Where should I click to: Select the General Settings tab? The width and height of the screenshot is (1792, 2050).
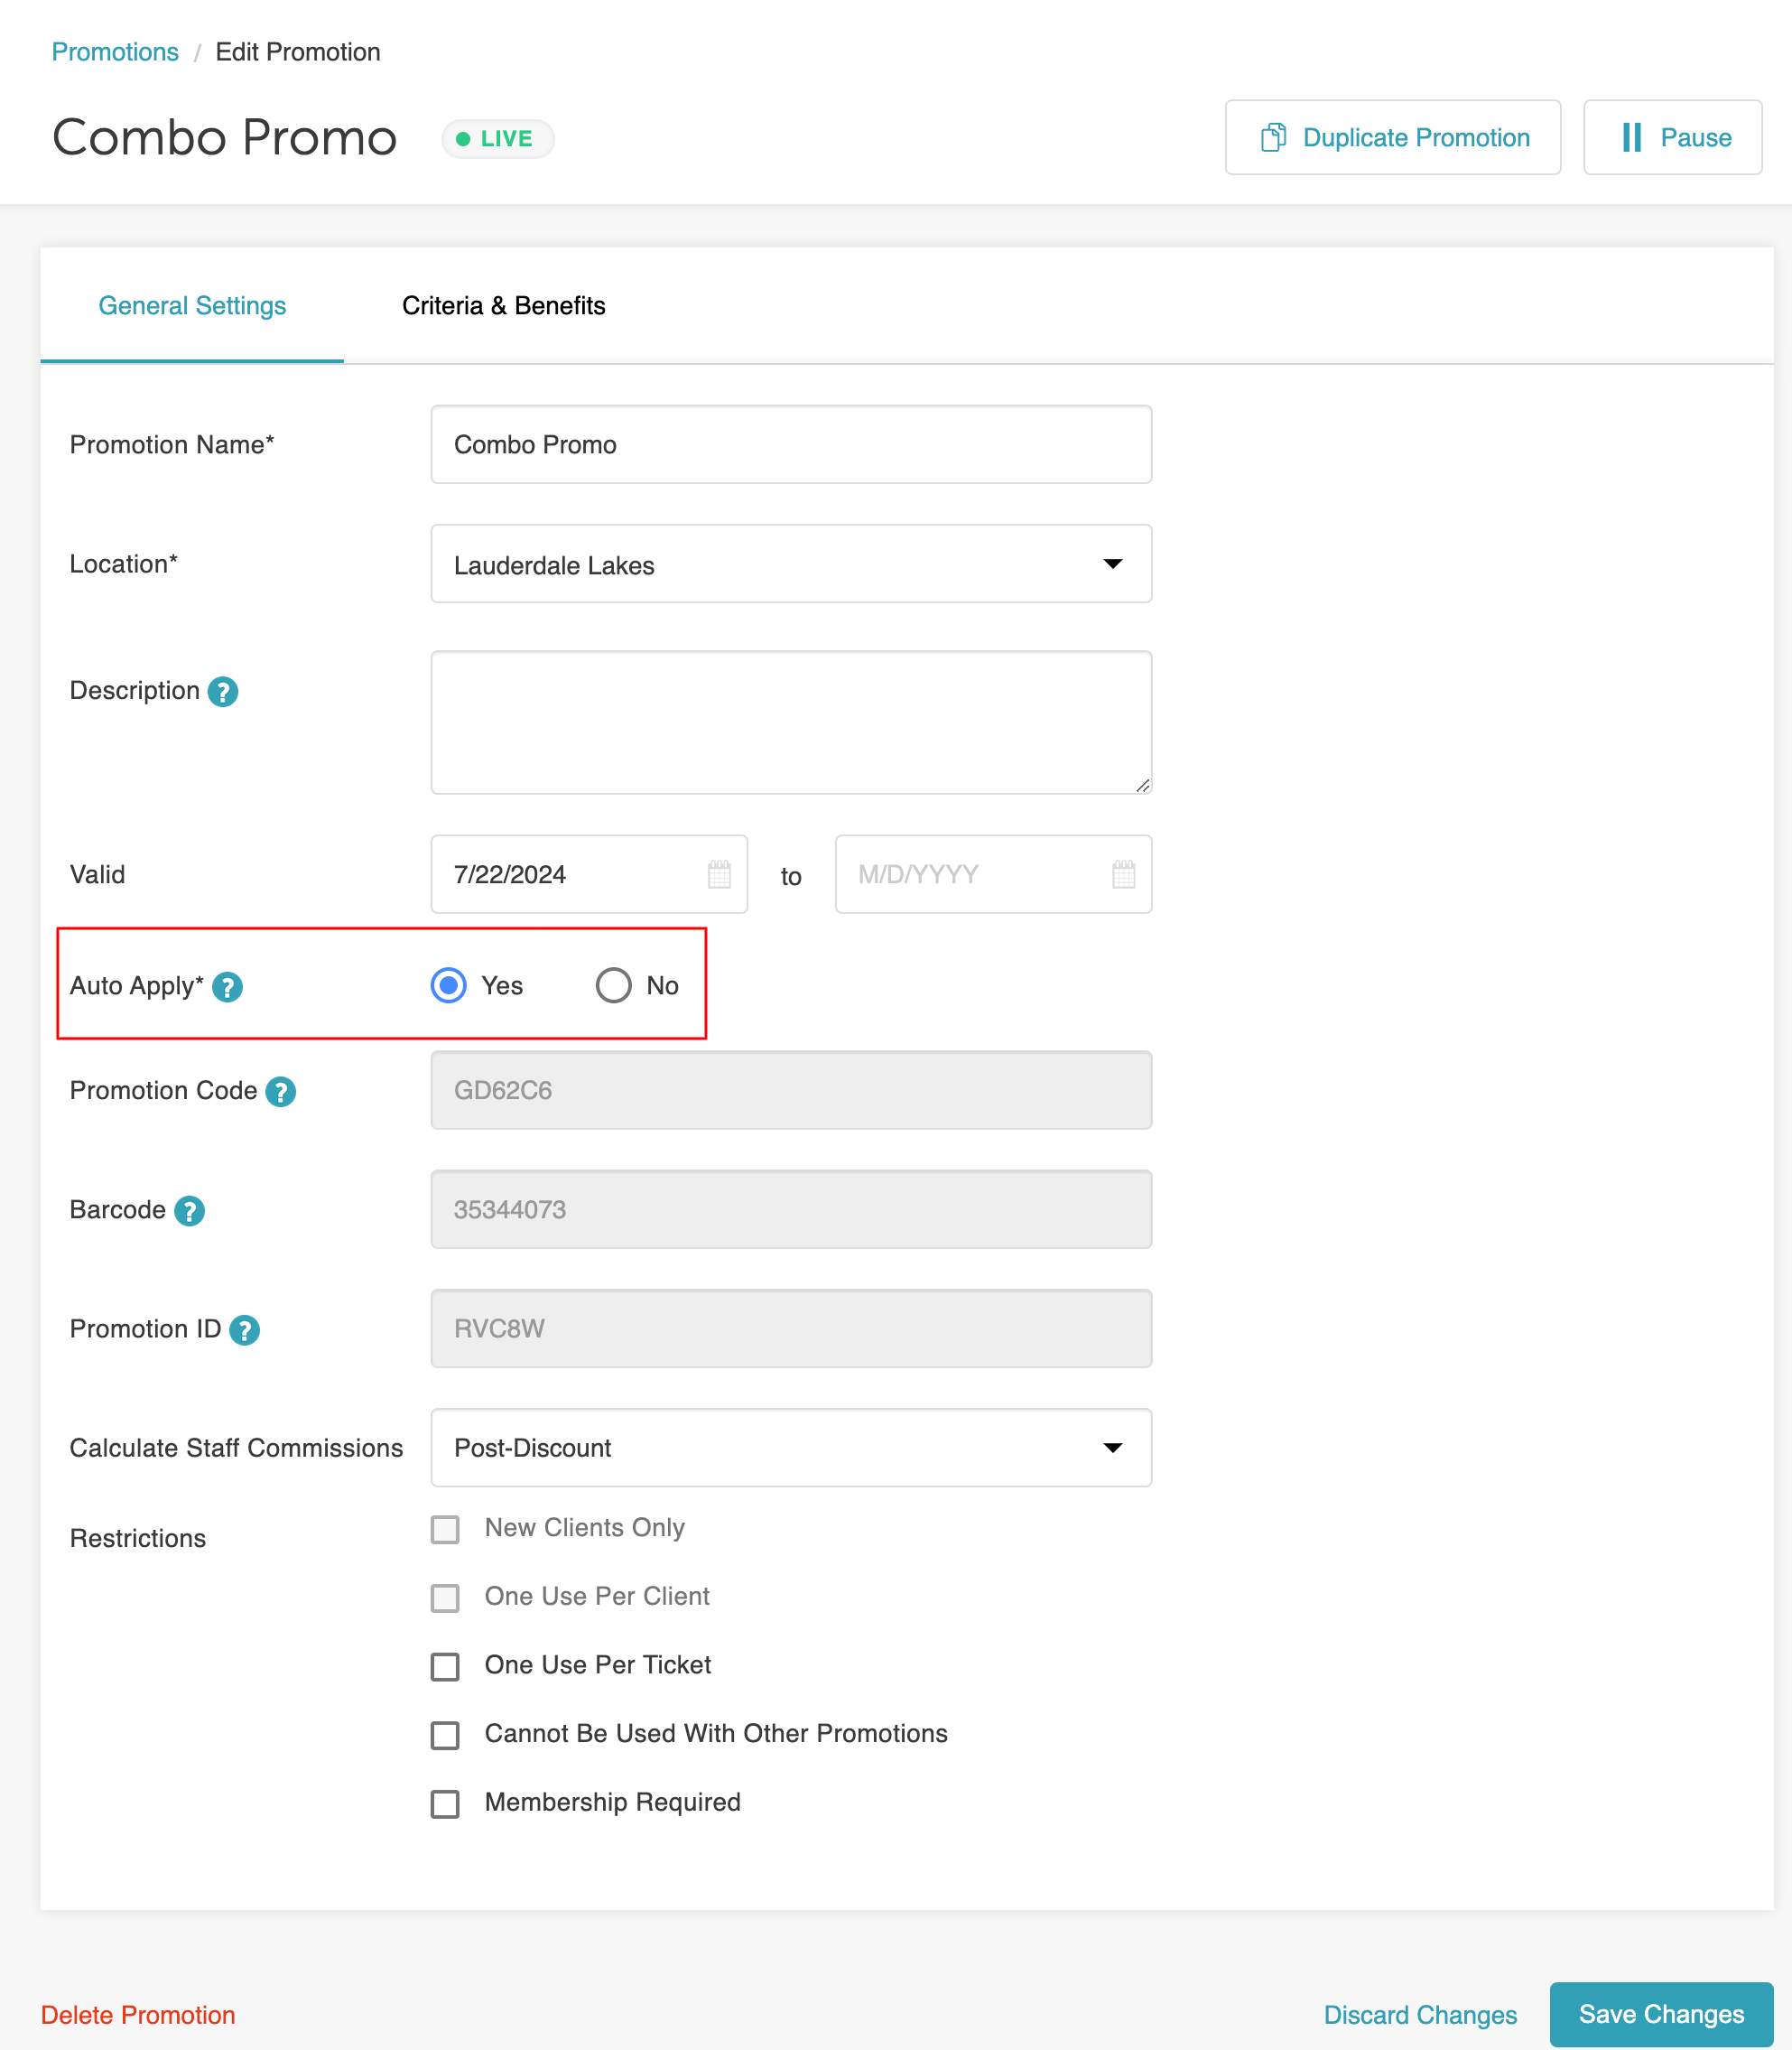pyautogui.click(x=192, y=305)
